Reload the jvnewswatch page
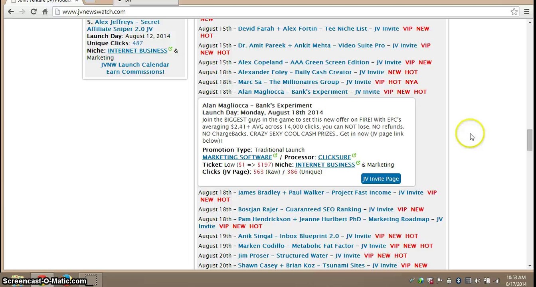The image size is (536, 287). 34,12
